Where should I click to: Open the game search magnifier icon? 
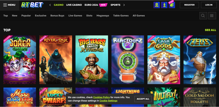(203, 16)
